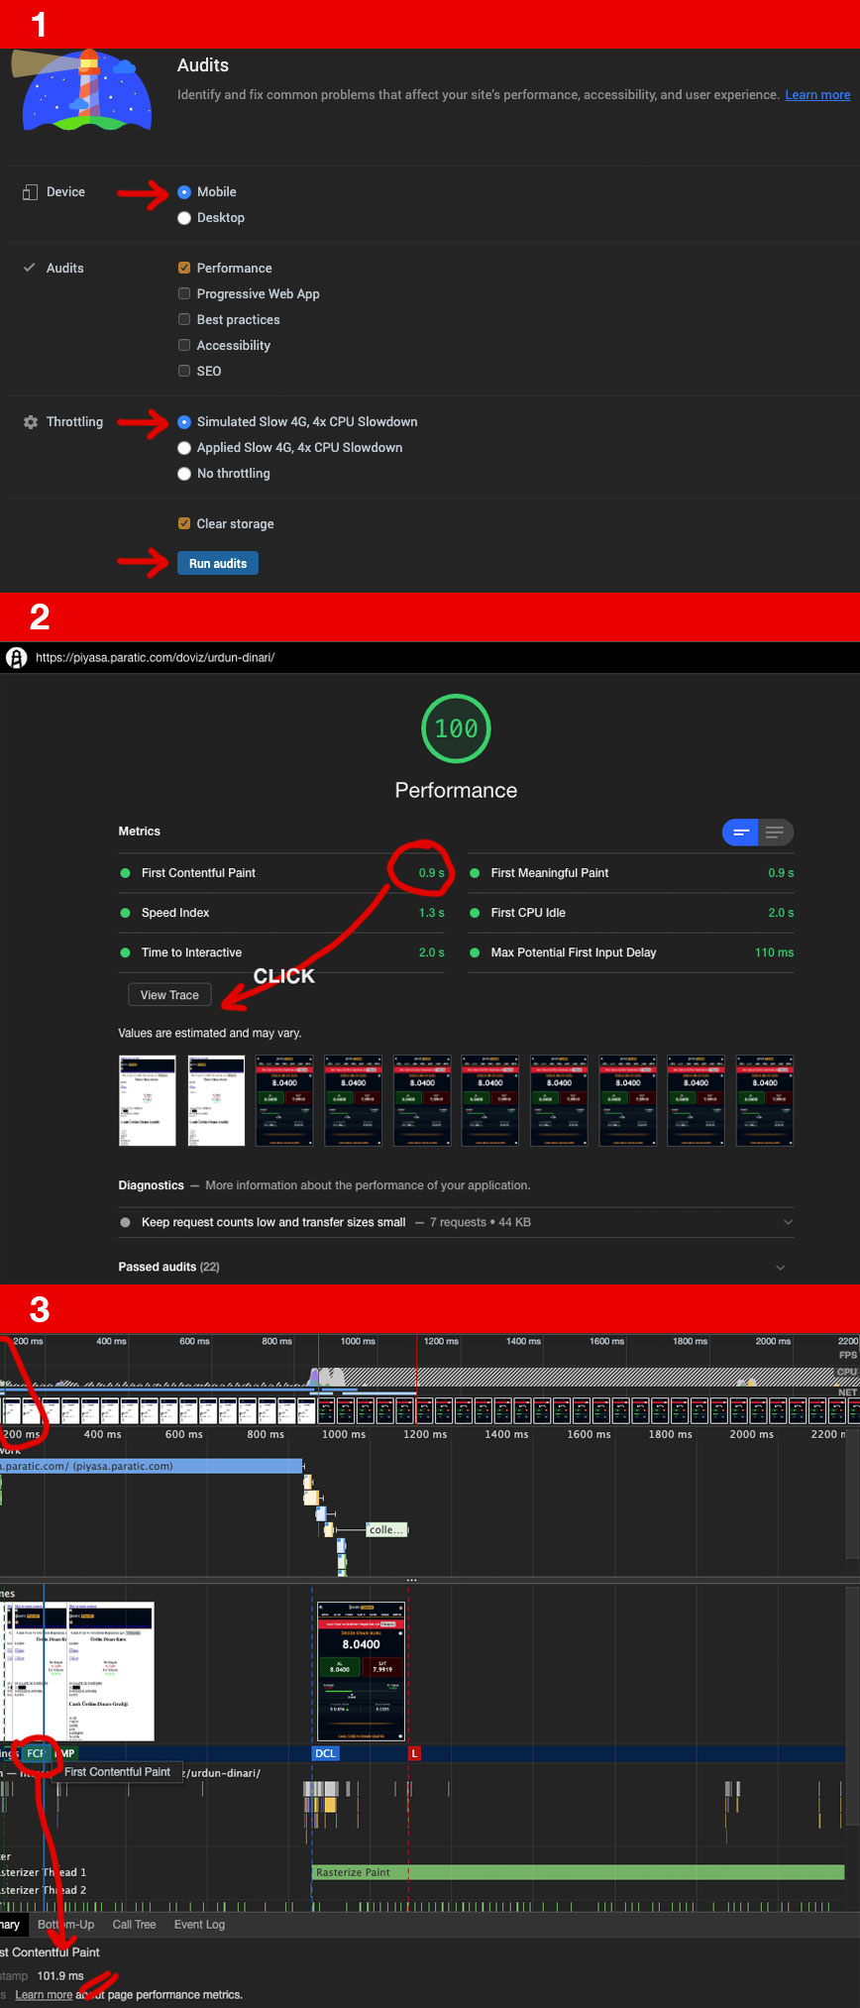Open the last filmstrip thumbnail
Viewport: 860px width, 2008px height.
(x=765, y=1101)
